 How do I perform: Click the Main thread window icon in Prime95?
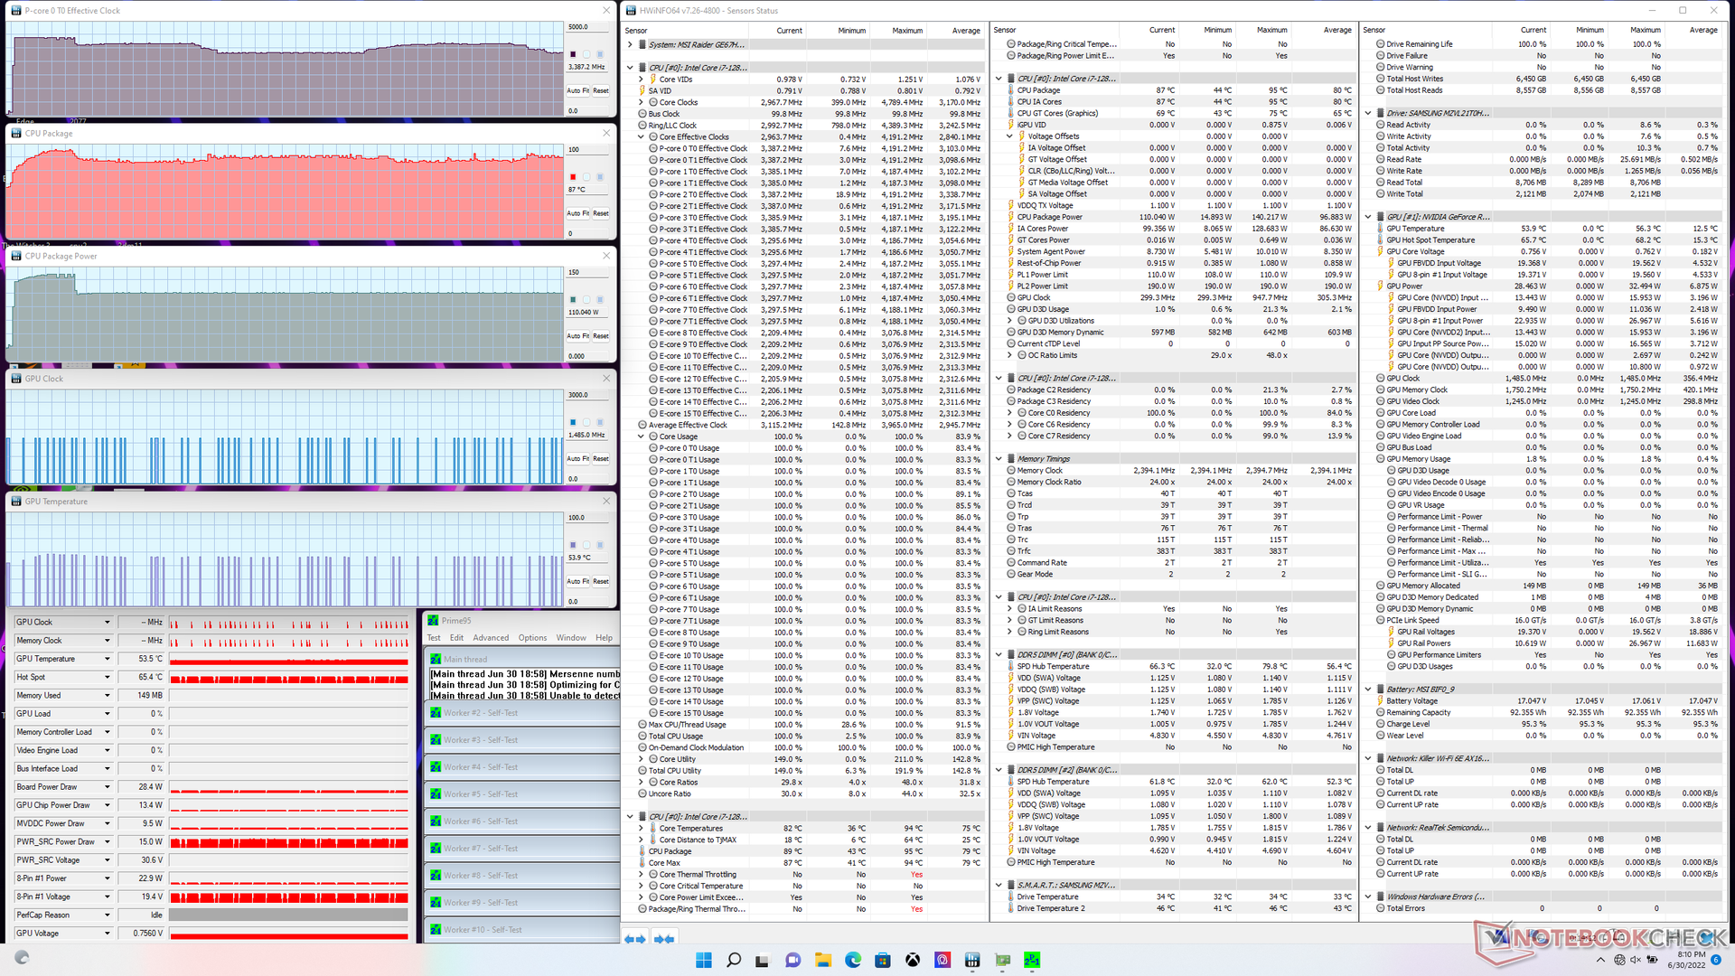pyautogui.click(x=436, y=659)
